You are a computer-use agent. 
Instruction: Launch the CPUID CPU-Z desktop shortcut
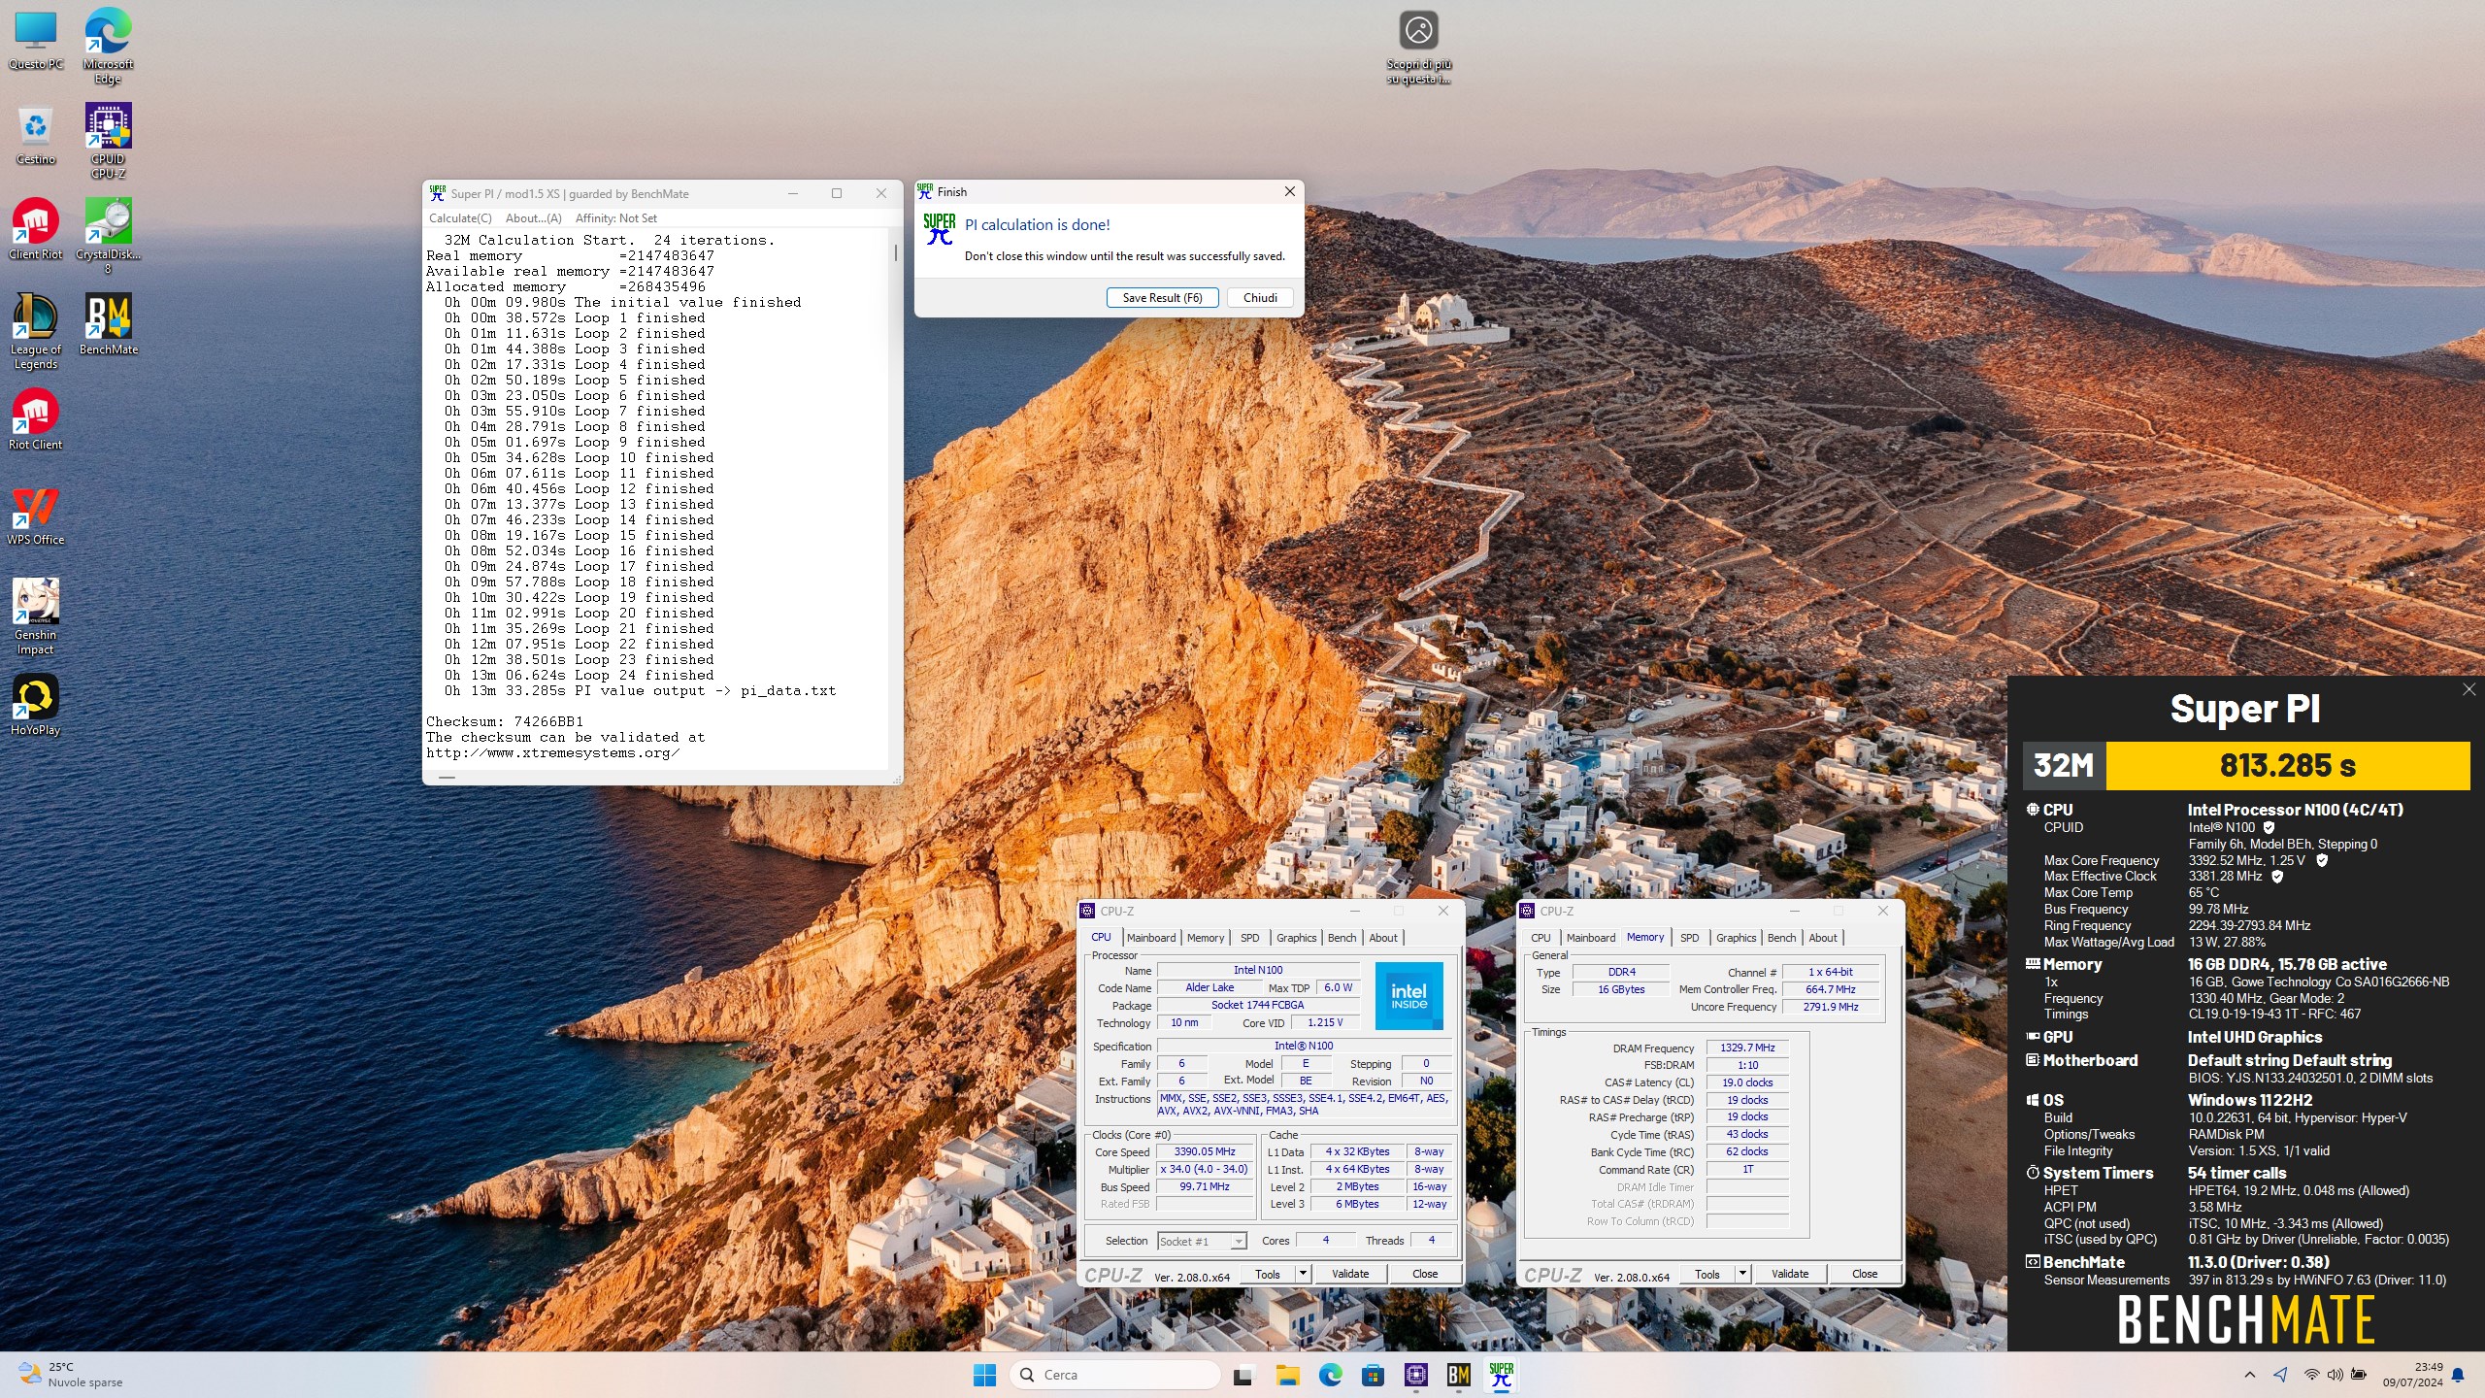point(108,141)
